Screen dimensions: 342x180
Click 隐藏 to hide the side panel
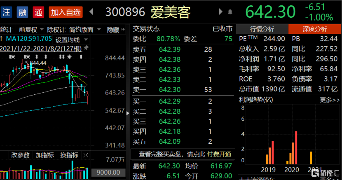click(x=116, y=29)
